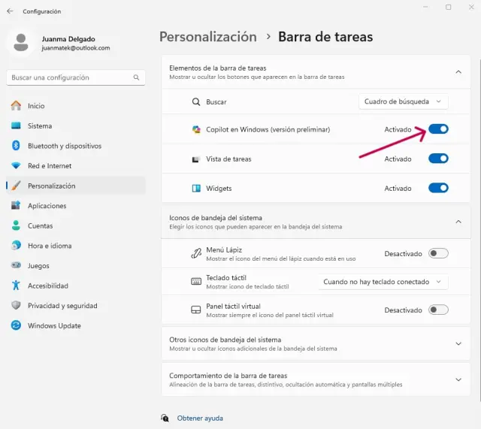Open the Cuadro de búsqueda dropdown
481x429 pixels.
pos(404,101)
